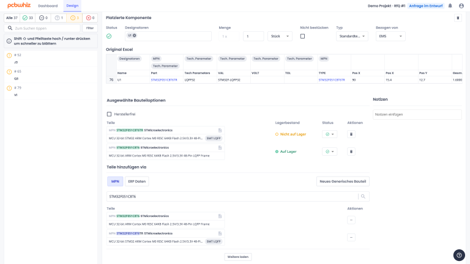Select the ERP Daten tab
This screenshot has width=470, height=264.
click(136, 182)
